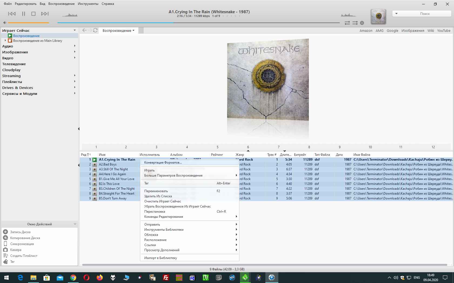Click the Тег action in panel

(12, 261)
